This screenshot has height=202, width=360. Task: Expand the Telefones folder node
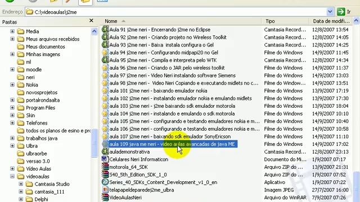pyautogui.click(x=12, y=123)
